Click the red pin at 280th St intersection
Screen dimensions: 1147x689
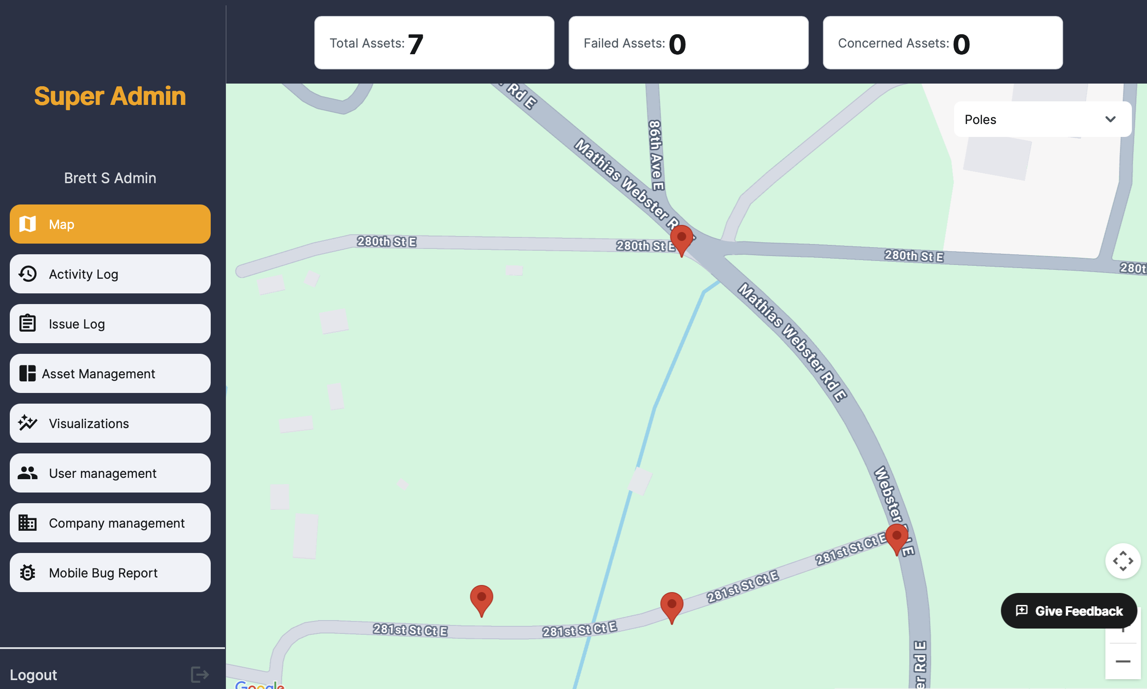pyautogui.click(x=681, y=239)
